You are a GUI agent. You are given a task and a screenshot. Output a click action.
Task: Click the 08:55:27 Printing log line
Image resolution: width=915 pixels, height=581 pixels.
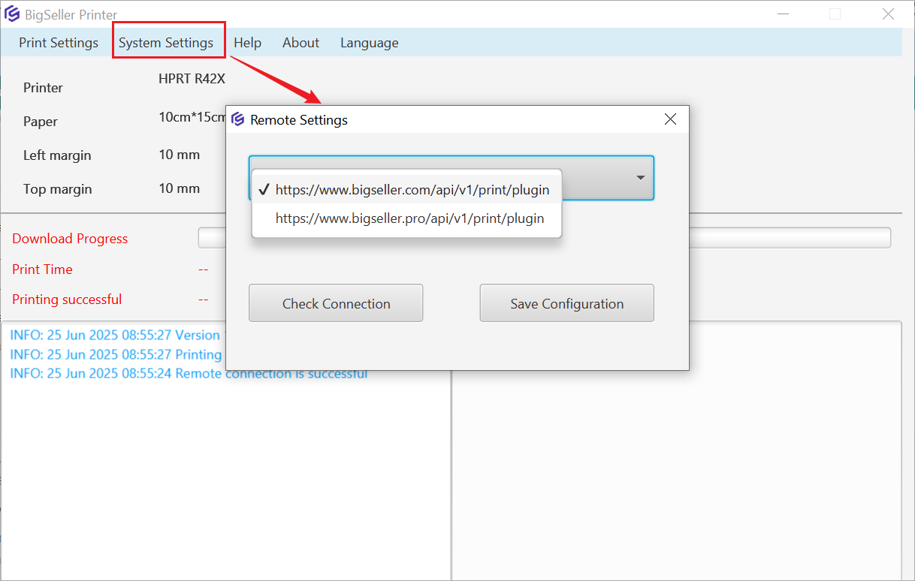point(116,354)
